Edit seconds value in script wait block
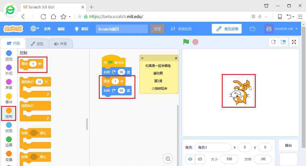Viewport: 306px width, 166px height. (115, 81)
